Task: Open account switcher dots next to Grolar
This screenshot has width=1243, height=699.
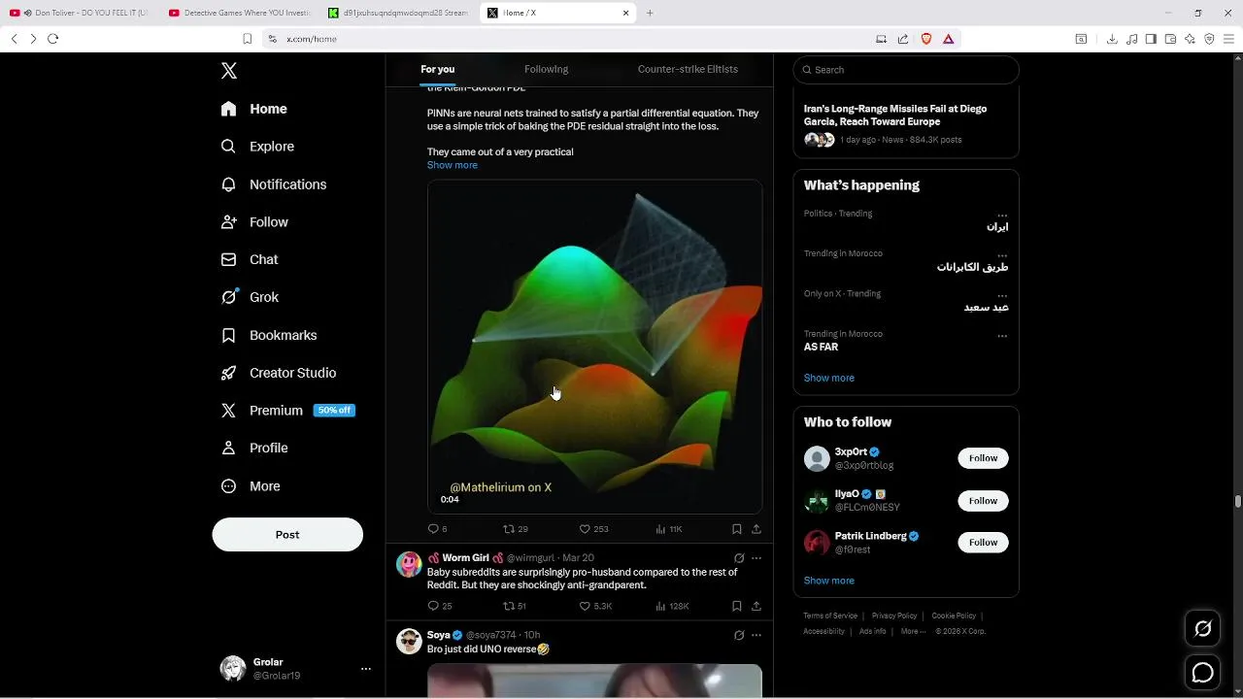Action: click(x=366, y=669)
